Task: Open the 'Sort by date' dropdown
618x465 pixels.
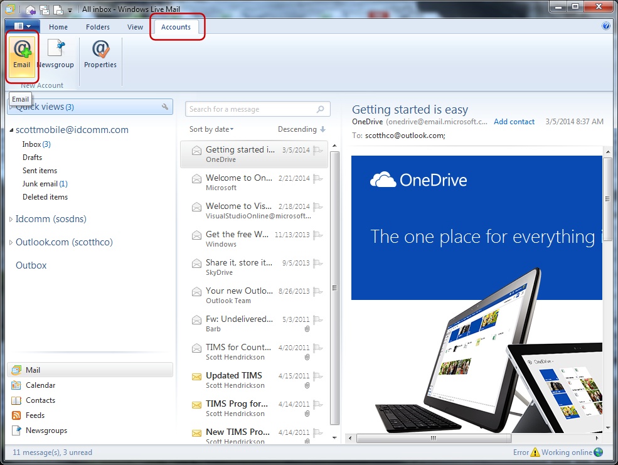Action: coord(211,129)
